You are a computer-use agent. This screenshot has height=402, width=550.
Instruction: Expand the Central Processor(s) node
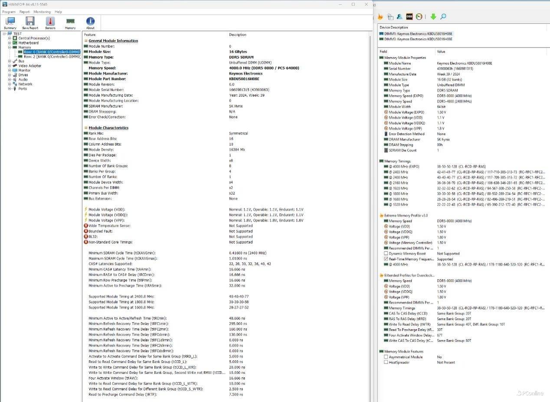pyautogui.click(x=10, y=38)
